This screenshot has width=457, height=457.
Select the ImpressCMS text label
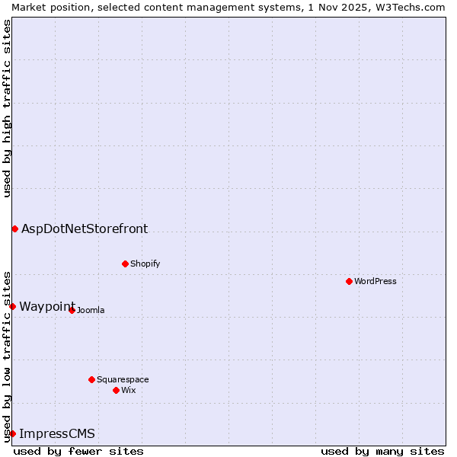point(57,434)
